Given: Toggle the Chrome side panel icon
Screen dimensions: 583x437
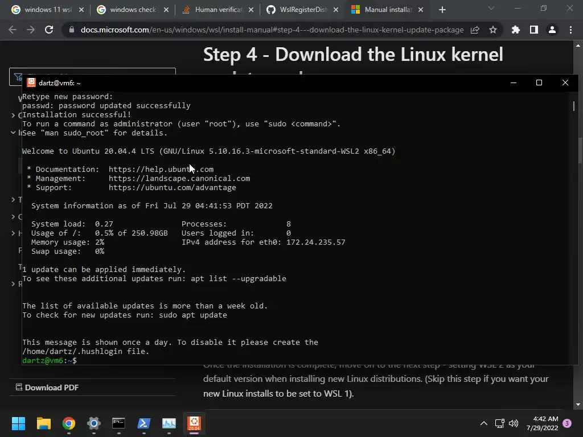Looking at the screenshot, I should click(x=534, y=30).
